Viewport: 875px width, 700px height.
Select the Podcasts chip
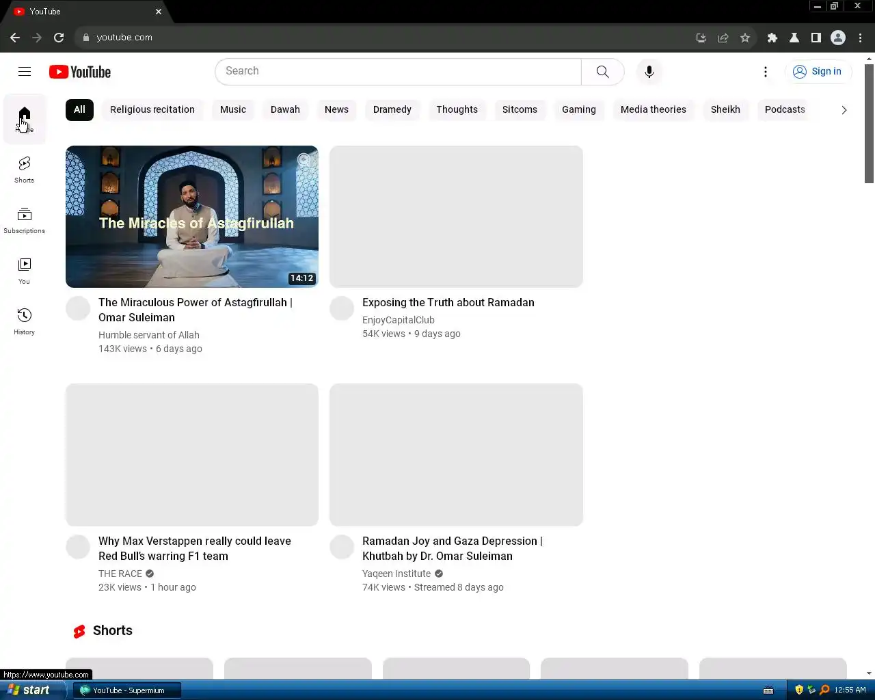tap(785, 109)
